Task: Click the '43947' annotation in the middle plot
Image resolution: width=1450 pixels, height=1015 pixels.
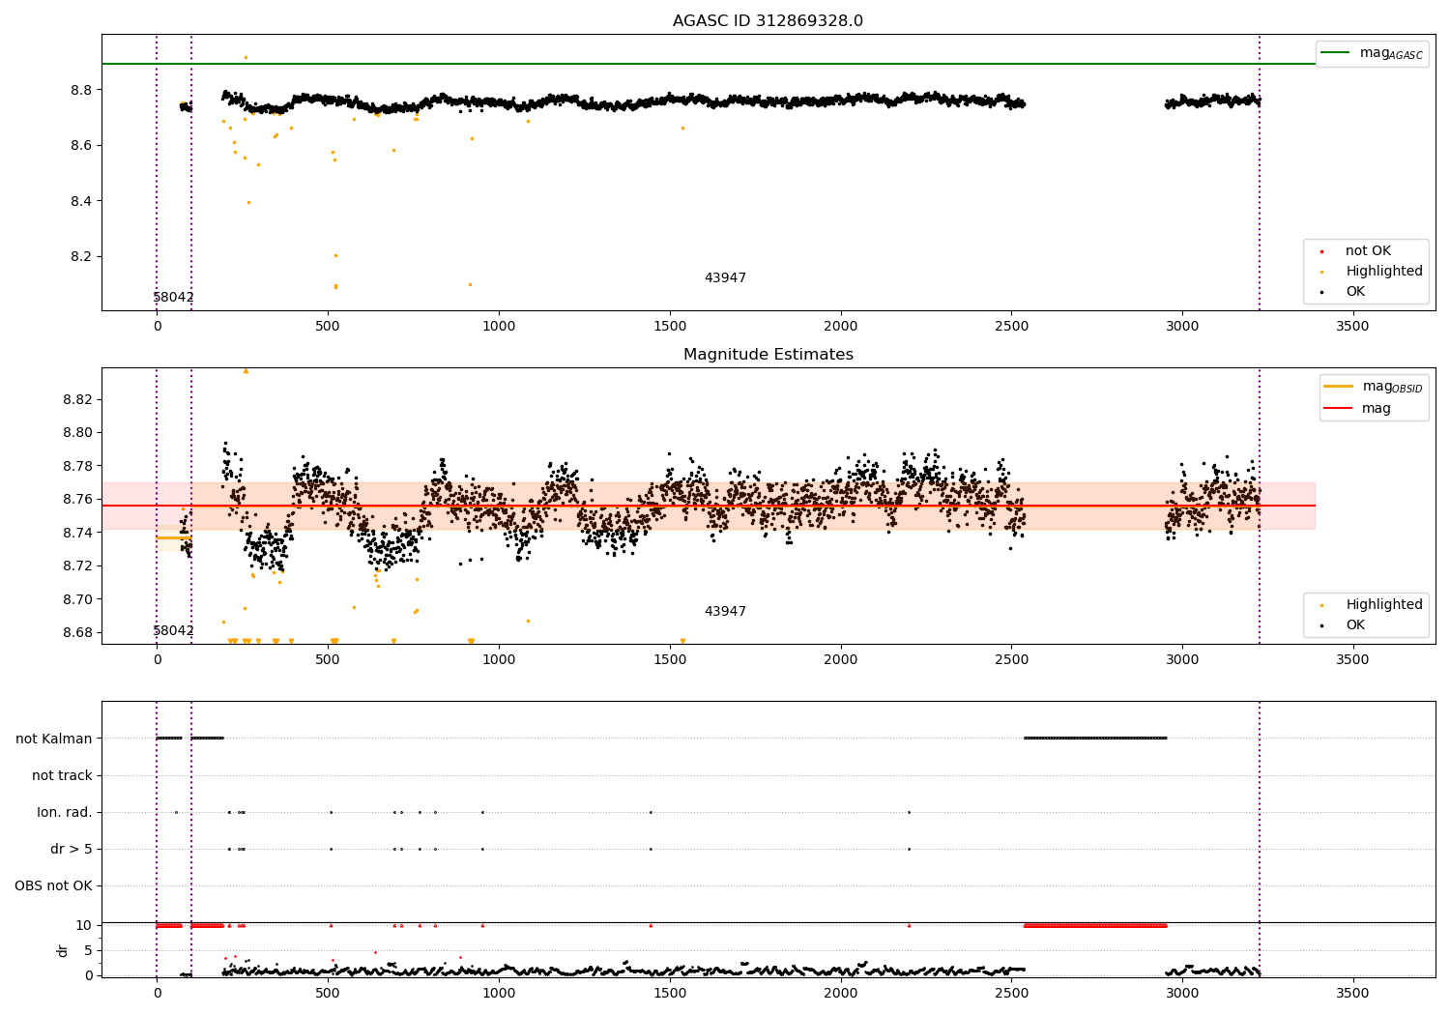Action: [725, 612]
